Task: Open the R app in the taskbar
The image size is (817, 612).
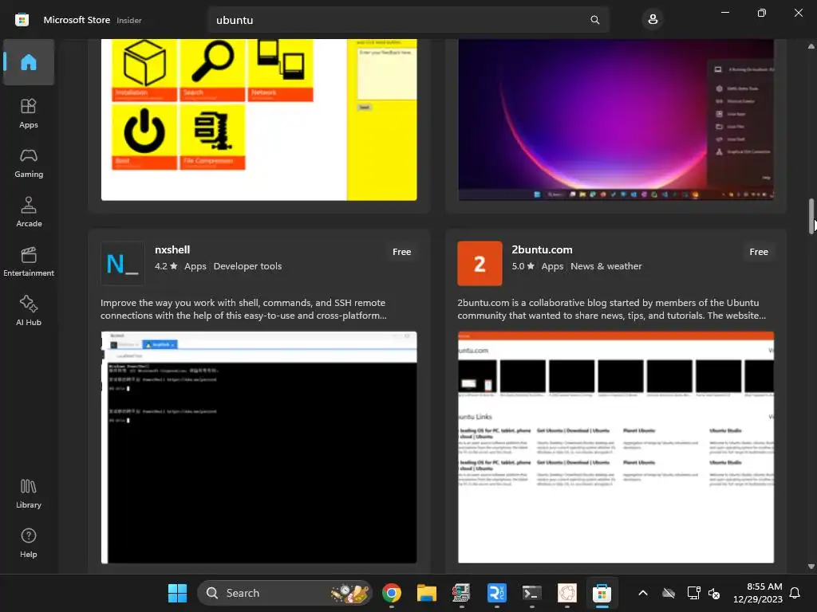Action: coord(496,593)
